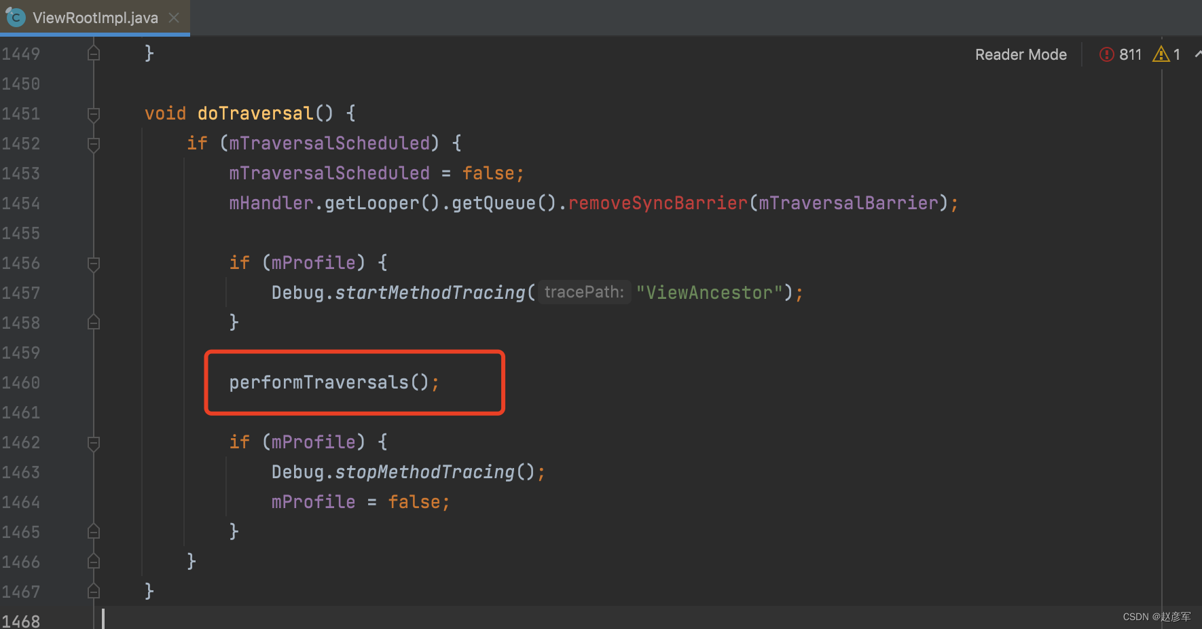The width and height of the screenshot is (1202, 629).
Task: Click the void keyword
Action: (x=165, y=113)
